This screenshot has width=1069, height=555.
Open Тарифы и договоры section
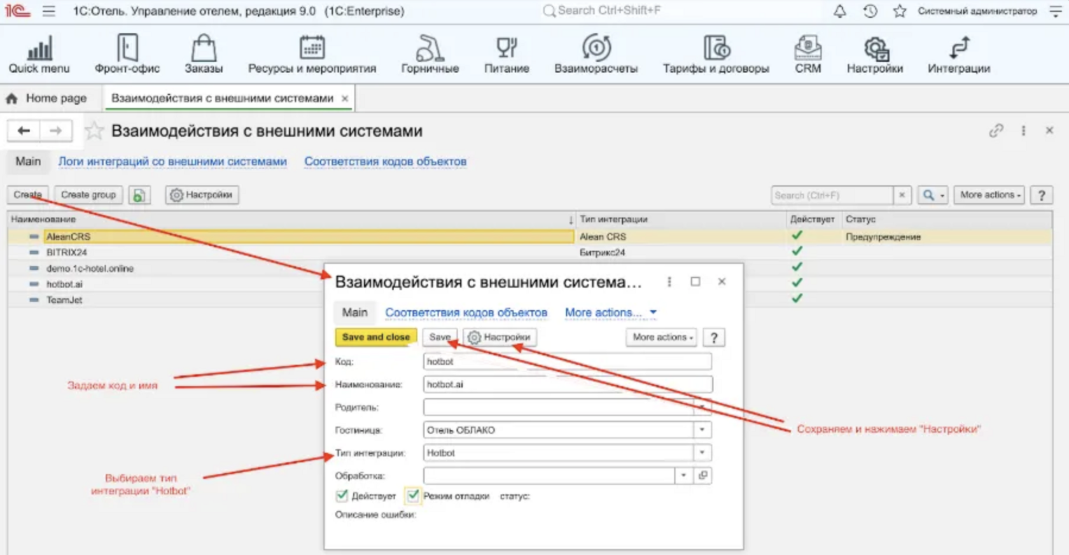pyautogui.click(x=716, y=54)
